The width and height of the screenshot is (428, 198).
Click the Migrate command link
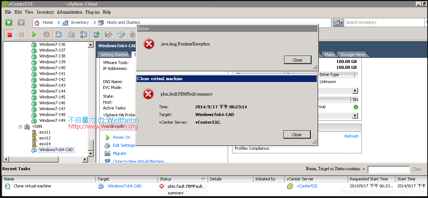119,153
